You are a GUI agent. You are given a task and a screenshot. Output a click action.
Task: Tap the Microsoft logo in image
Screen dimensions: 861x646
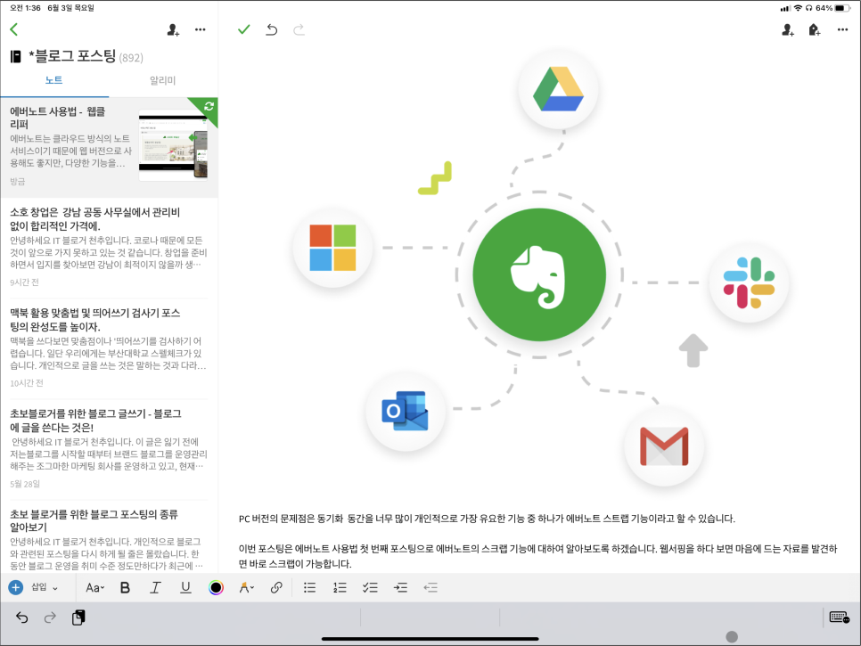pyautogui.click(x=332, y=248)
